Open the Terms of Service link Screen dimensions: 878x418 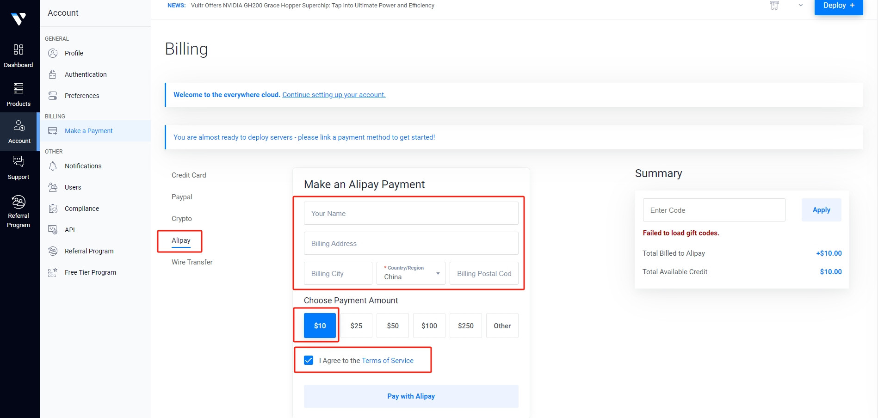click(388, 361)
